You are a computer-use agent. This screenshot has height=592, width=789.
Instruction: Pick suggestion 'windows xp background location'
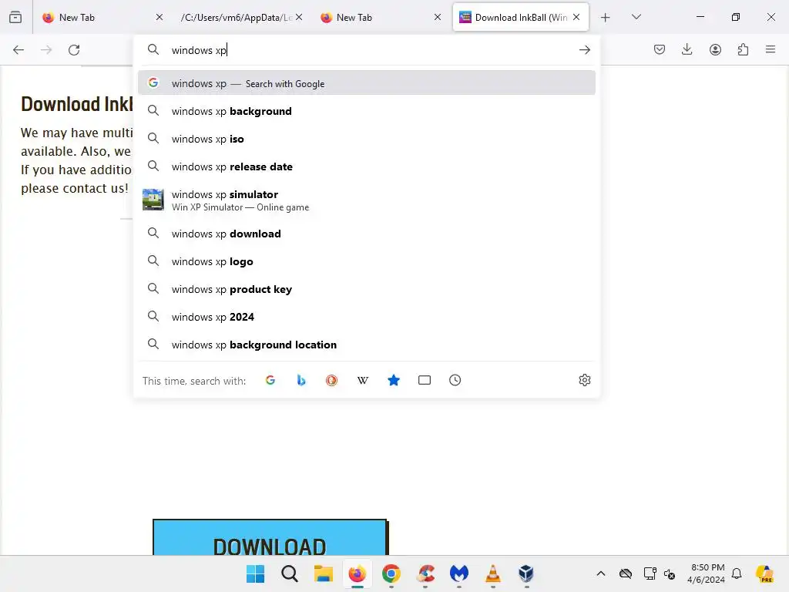point(366,345)
